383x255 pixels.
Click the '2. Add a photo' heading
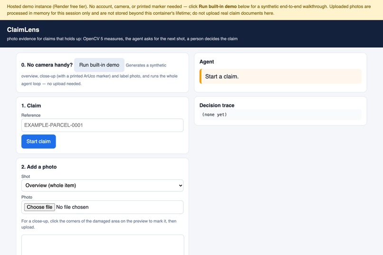point(39,167)
